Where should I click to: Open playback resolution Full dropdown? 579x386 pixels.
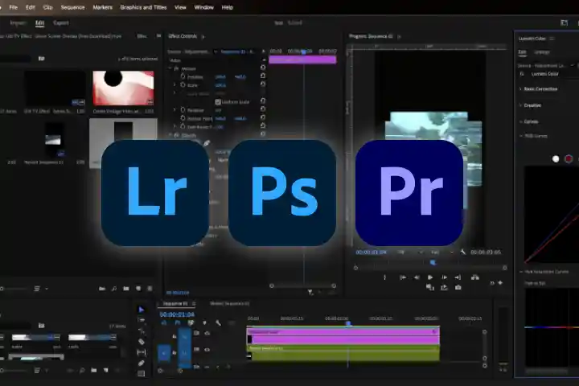pyautogui.click(x=442, y=253)
